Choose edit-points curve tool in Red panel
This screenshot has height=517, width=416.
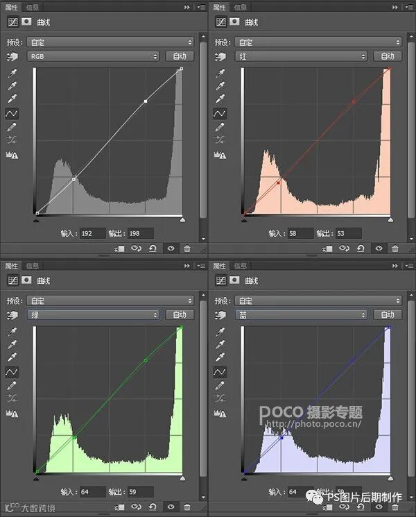(220, 114)
